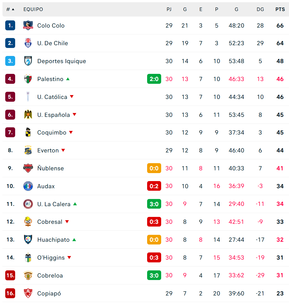Viewport: 289px width, 304px height.
Task: Open the Cobreloa club crest
Action: click(x=28, y=275)
